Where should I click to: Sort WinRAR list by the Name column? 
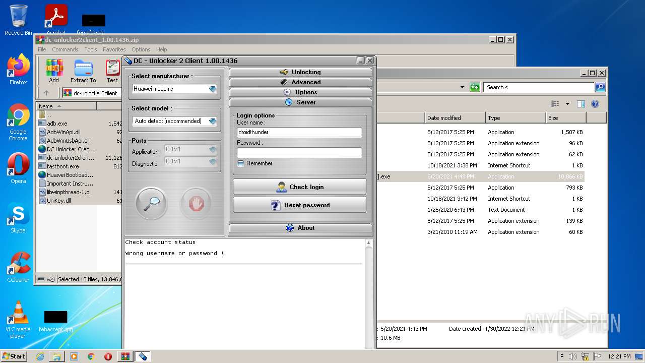click(x=66, y=106)
